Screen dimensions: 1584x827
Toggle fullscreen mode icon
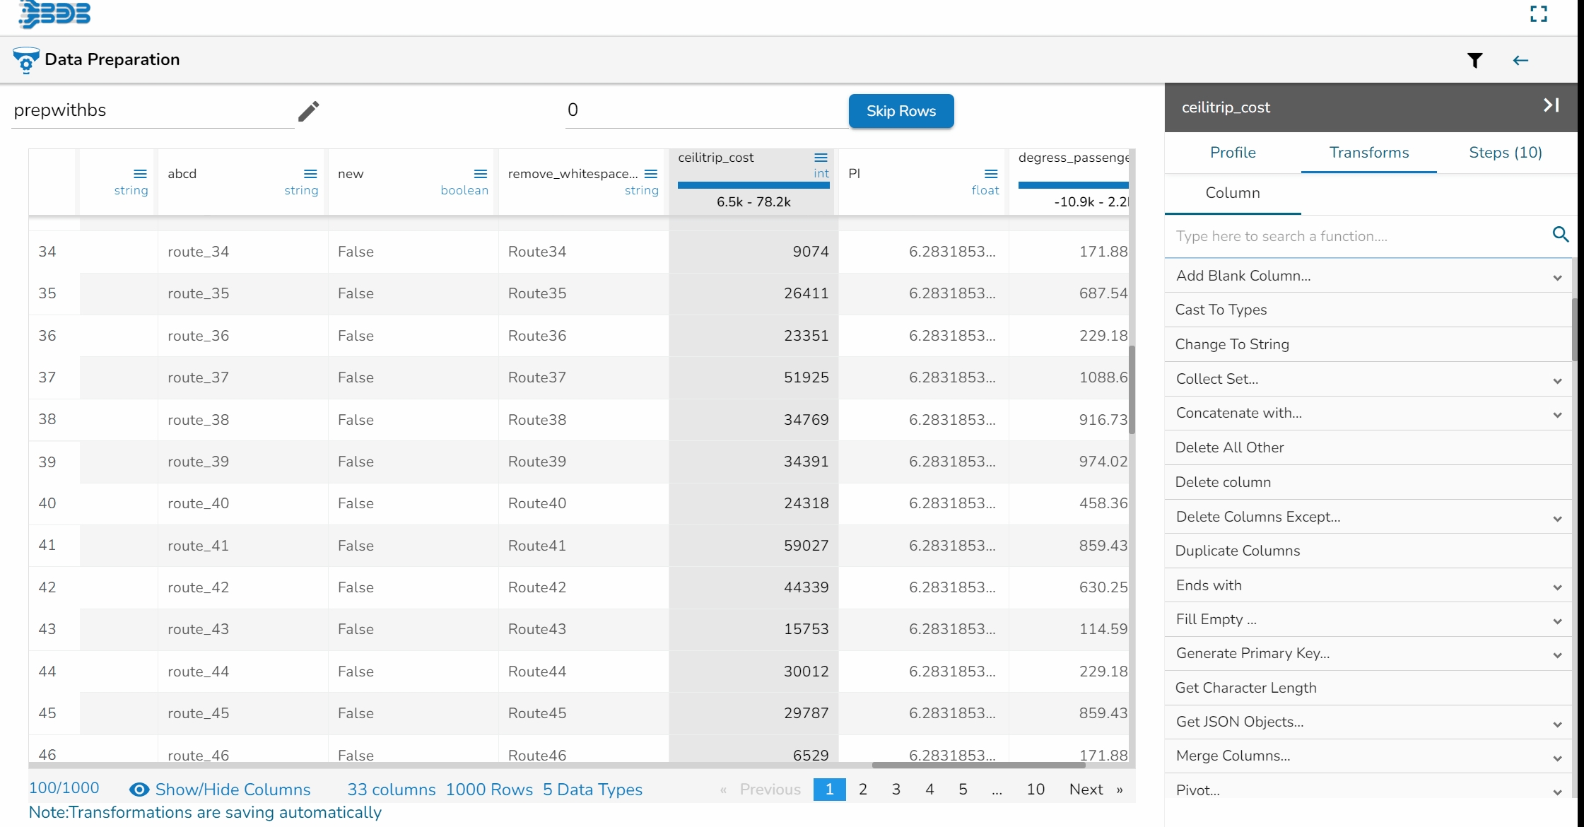[1538, 13]
